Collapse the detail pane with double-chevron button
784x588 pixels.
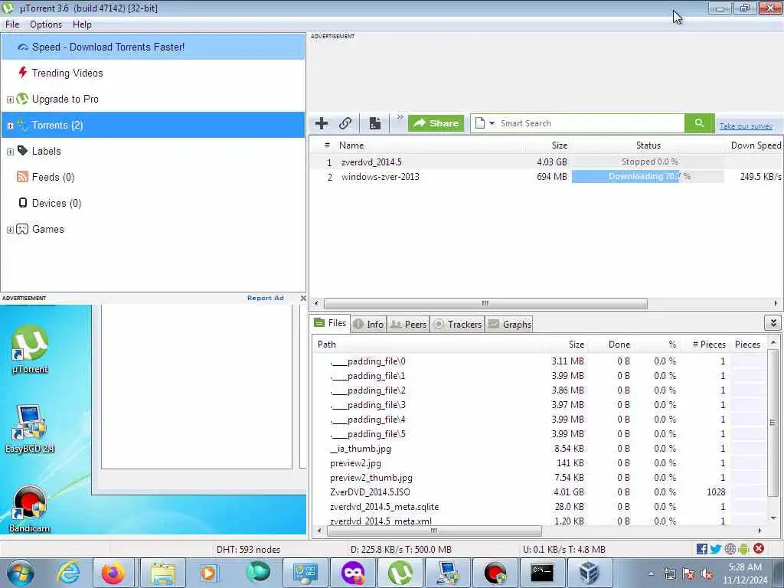point(773,323)
